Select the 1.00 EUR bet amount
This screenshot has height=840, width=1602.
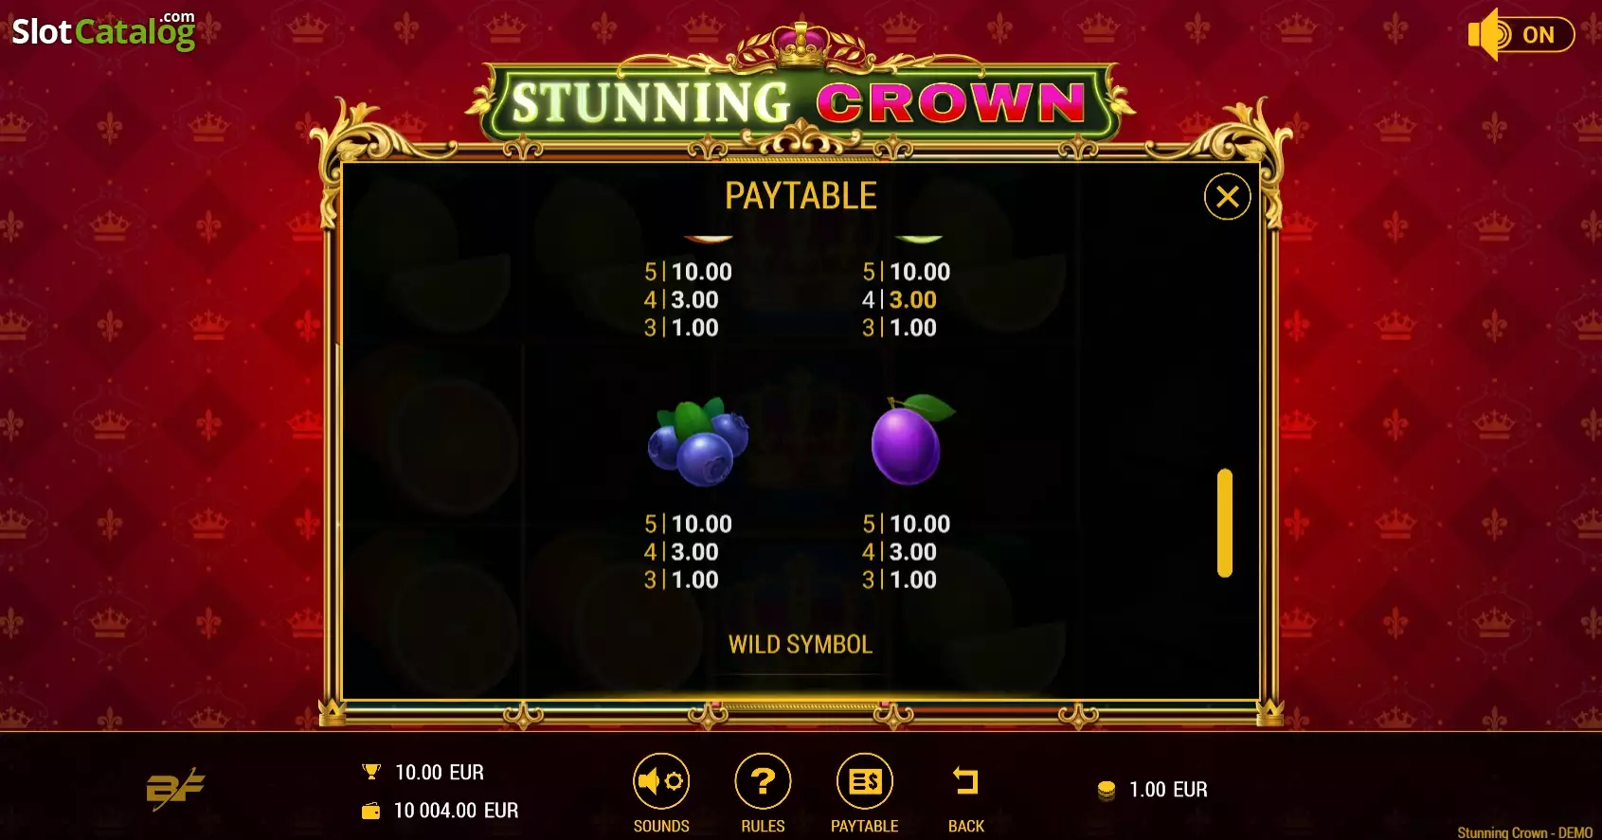[x=1168, y=790]
